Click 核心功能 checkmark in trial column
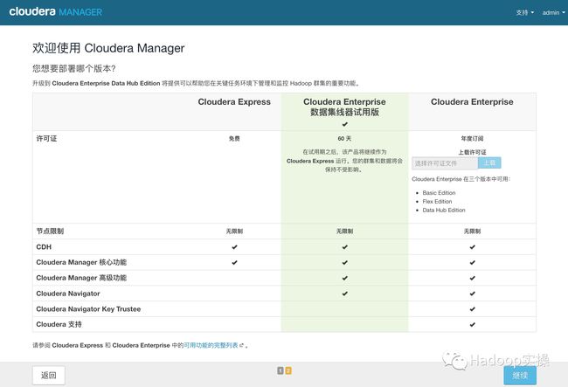 tap(344, 262)
